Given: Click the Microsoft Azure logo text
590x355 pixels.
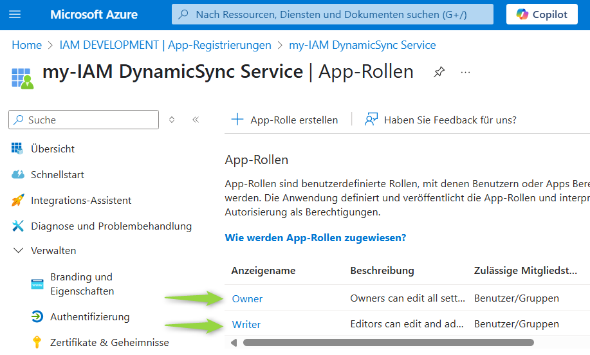Looking at the screenshot, I should (94, 14).
